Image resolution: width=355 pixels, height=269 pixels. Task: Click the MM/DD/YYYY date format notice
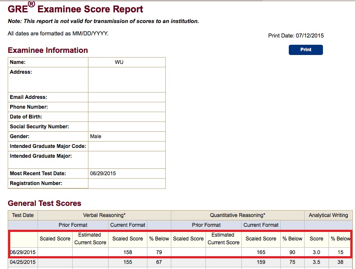point(58,34)
